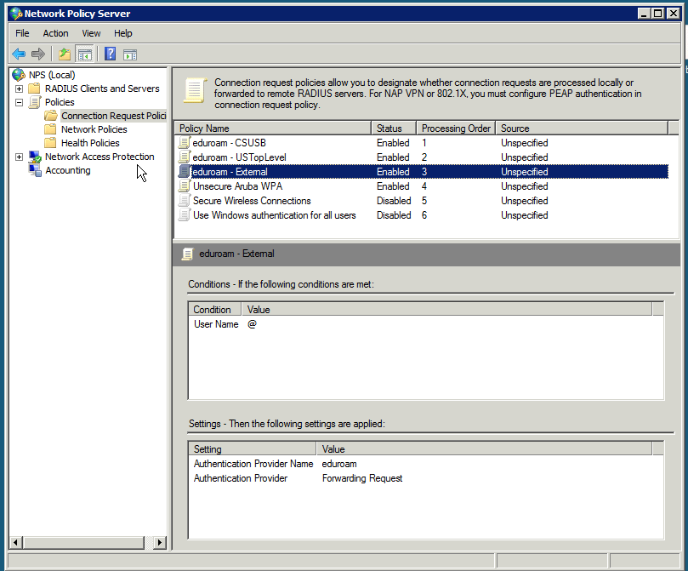This screenshot has height=571, width=688.
Task: Click the Back arrow toolbar icon
Action: pos(19,54)
